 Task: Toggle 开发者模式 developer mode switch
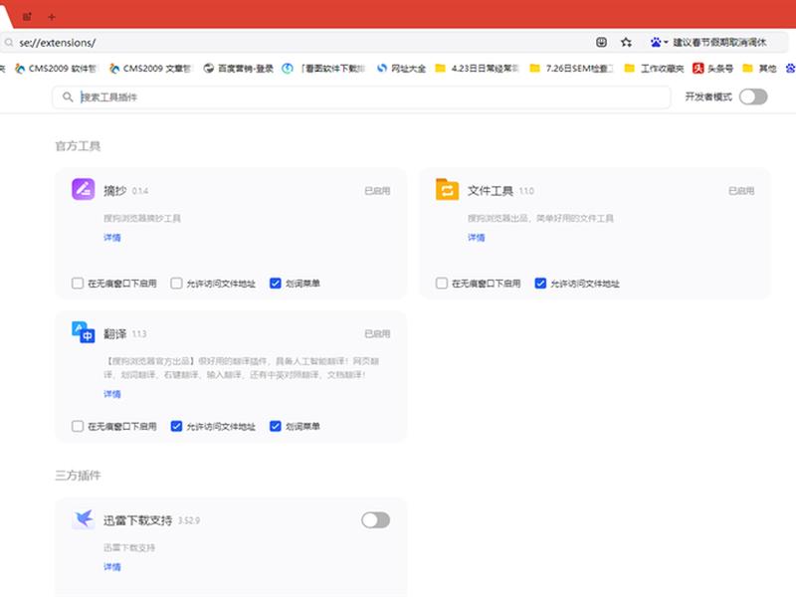pos(753,97)
